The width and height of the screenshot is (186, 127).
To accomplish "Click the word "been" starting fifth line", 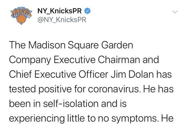I will tap(20, 104).
